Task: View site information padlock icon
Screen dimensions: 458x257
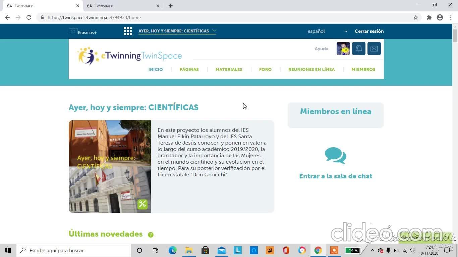Action: click(x=42, y=17)
